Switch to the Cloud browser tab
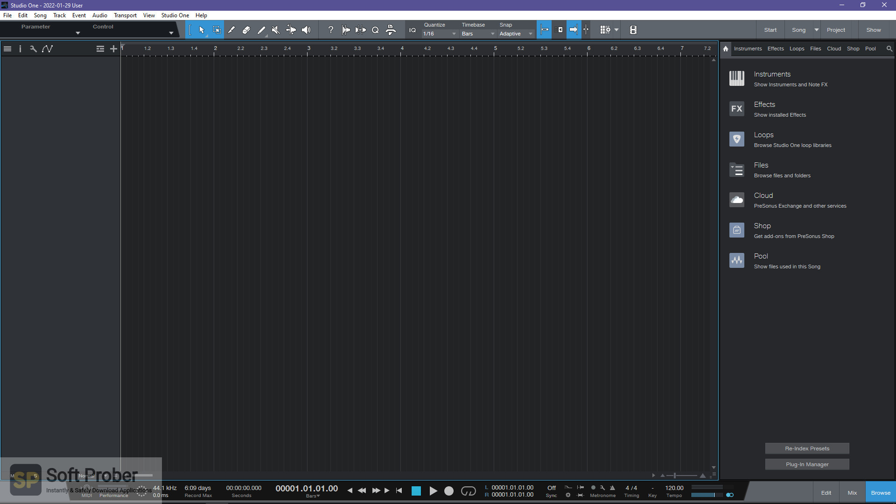Screen dimensions: 896x504 coord(834,49)
